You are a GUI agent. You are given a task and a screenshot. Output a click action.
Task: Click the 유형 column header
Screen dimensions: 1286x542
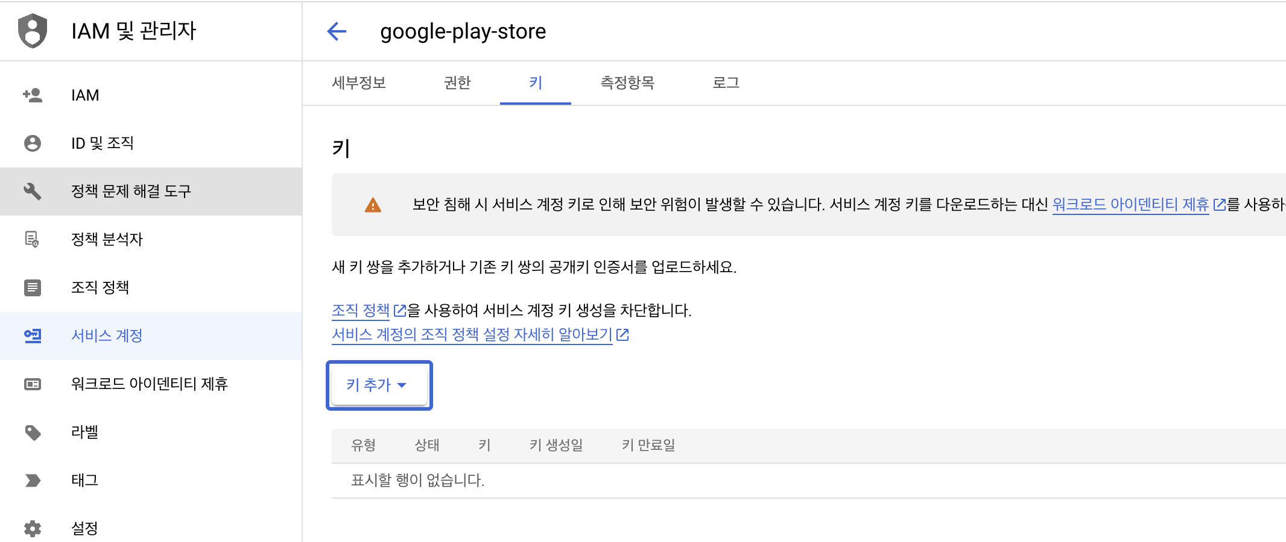[364, 446]
